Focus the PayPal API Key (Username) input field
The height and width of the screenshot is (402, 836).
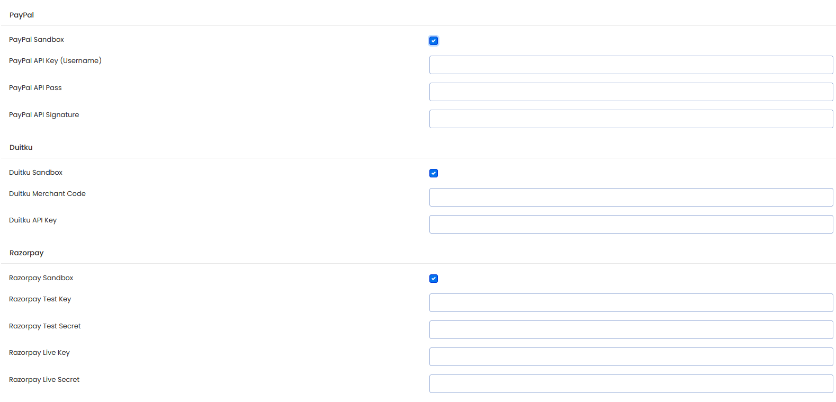[x=631, y=65]
